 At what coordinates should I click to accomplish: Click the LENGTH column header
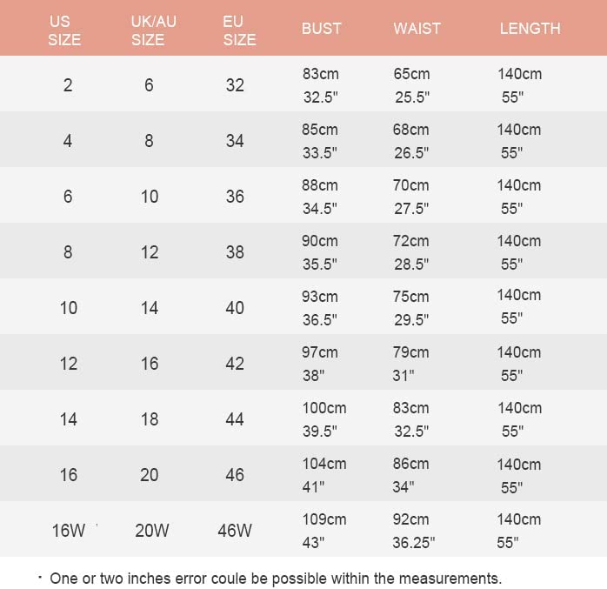(x=530, y=28)
